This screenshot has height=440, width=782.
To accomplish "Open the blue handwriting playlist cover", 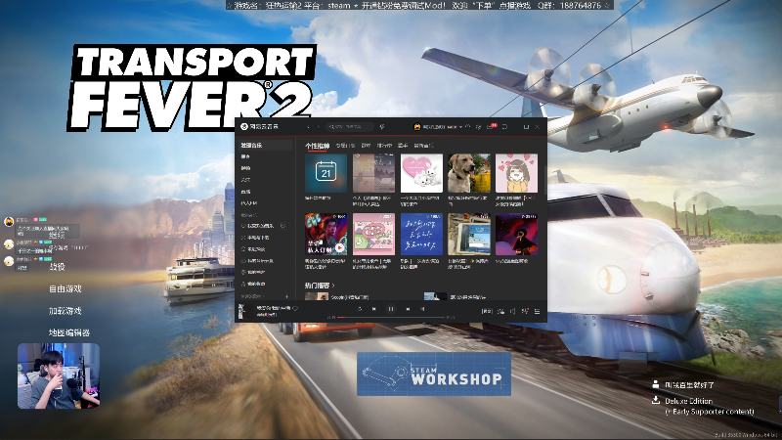I will coord(421,234).
